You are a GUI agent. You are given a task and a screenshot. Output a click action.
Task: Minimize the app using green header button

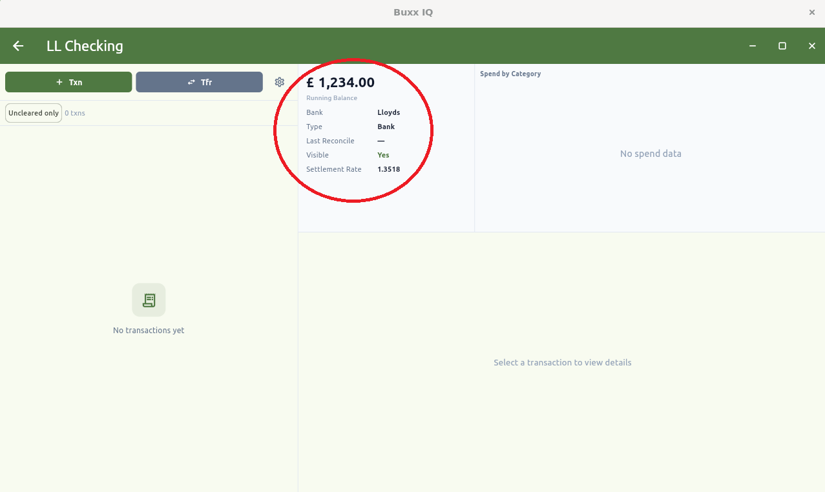pyautogui.click(x=753, y=46)
